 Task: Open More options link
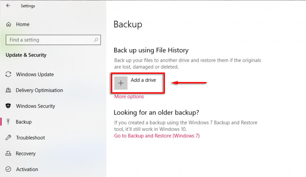(129, 97)
